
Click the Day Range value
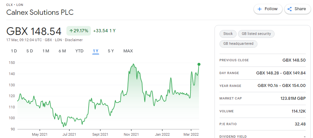point(281,73)
